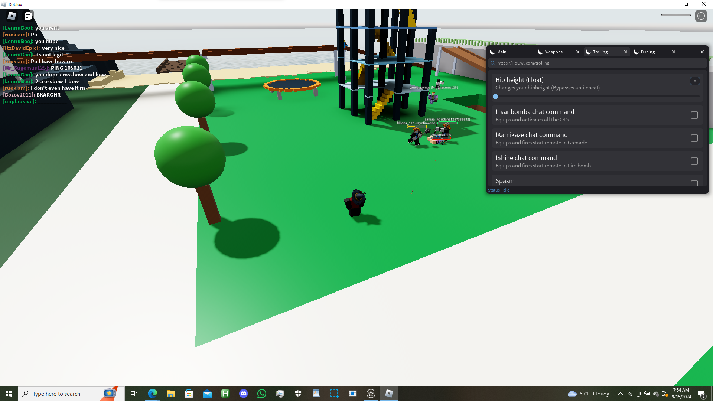Open the Snipping tool icon in taskbar

(334, 394)
